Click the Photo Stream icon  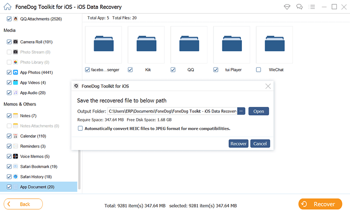(x=15, y=52)
